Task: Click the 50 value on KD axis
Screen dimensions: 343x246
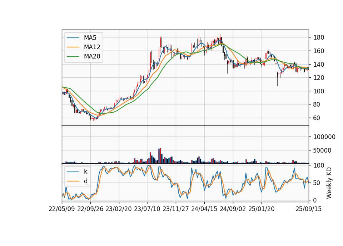Action: point(317,183)
